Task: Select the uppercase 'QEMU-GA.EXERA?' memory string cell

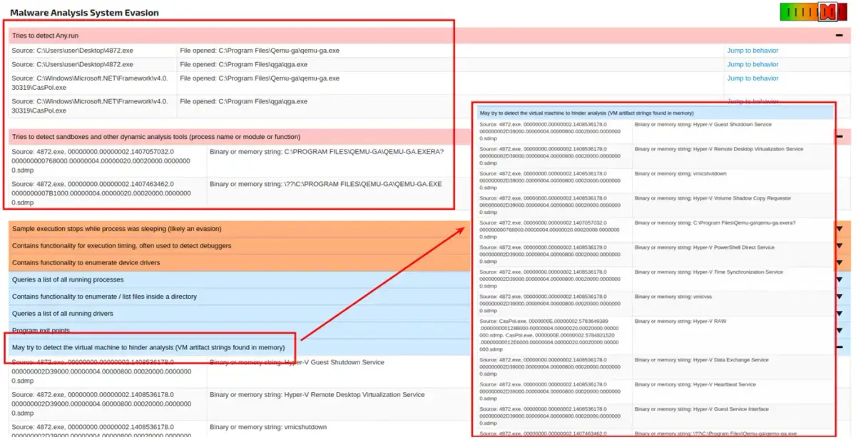Action: click(327, 152)
